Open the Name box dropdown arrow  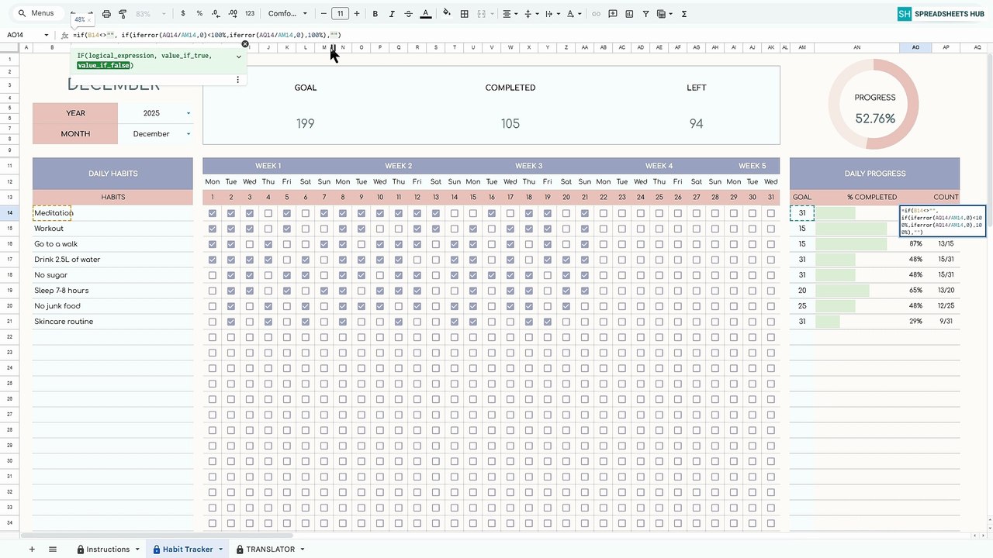[47, 35]
